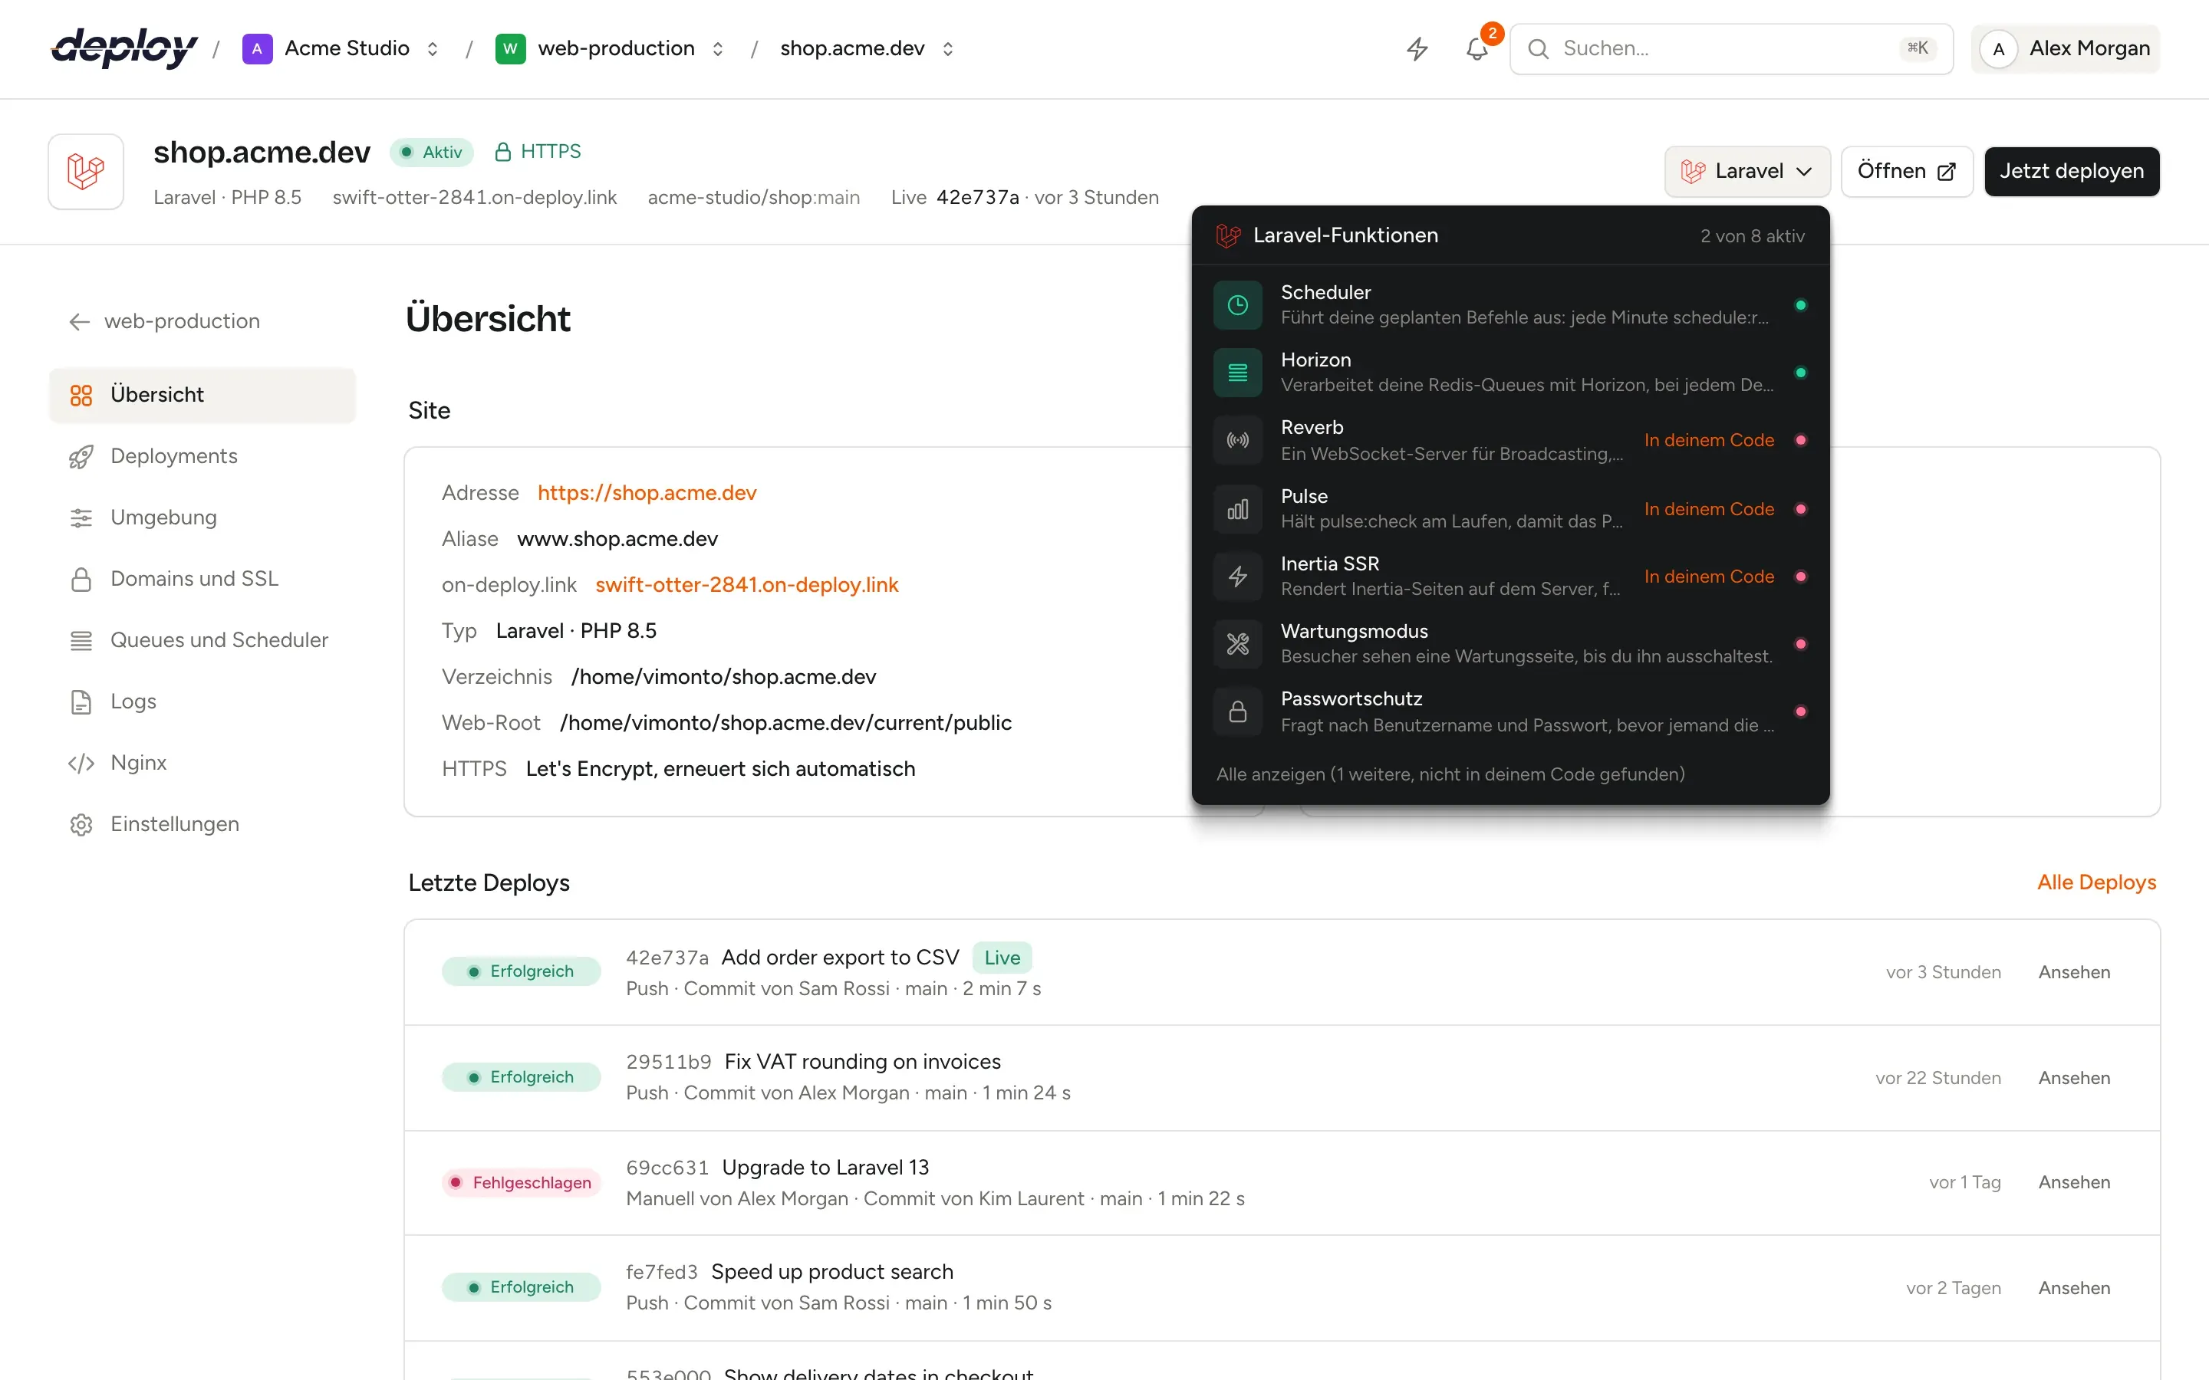Open Nginx in the sidebar
Image resolution: width=2209 pixels, height=1380 pixels.
202,763
